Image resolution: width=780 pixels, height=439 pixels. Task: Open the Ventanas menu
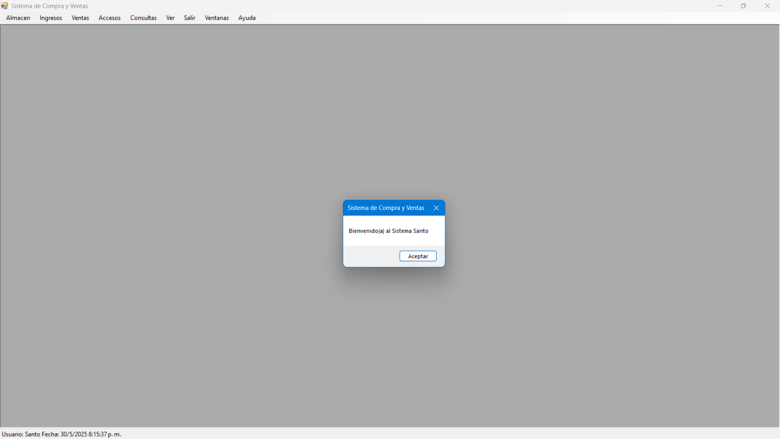coord(217,18)
